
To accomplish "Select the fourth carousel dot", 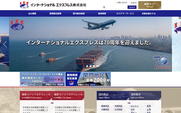I will click(x=94, y=66).
